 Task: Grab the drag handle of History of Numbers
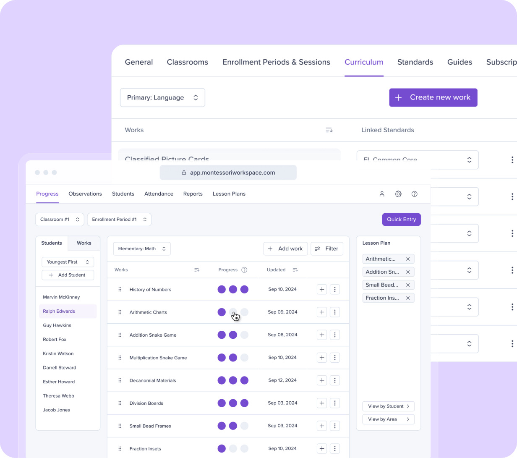120,289
